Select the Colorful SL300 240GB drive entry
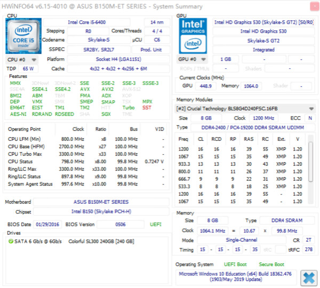The width and height of the screenshot is (320, 288). tap(101, 242)
